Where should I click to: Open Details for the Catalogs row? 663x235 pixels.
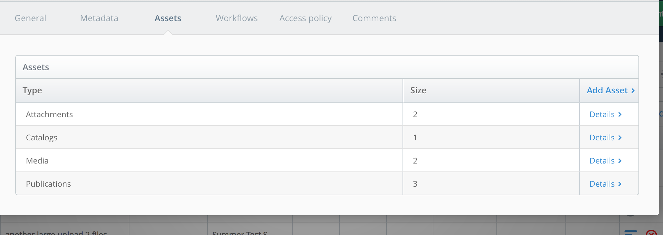(x=605, y=138)
